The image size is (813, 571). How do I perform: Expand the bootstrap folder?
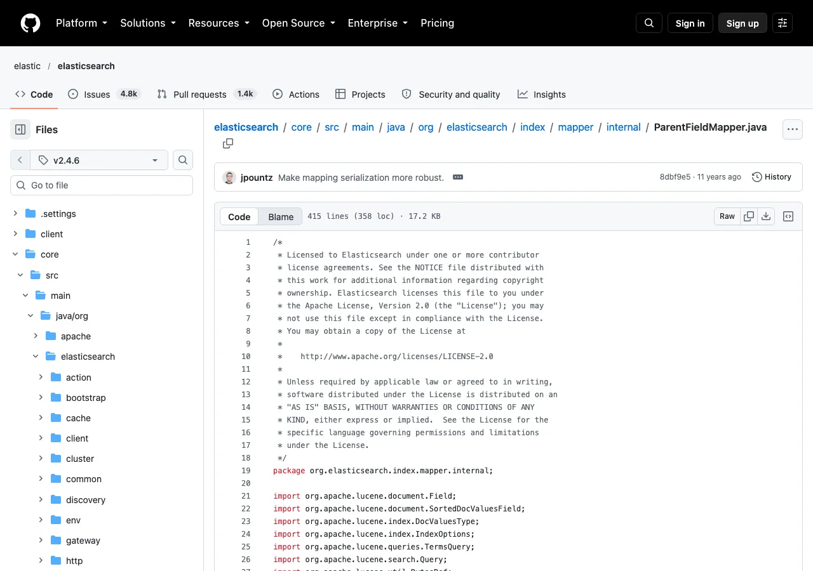tap(41, 397)
